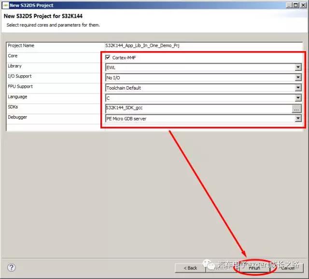Click the Language row label
This screenshot has width=309, height=279.
[x=17, y=96]
